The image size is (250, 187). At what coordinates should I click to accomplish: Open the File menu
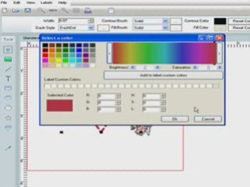tap(3, 2)
